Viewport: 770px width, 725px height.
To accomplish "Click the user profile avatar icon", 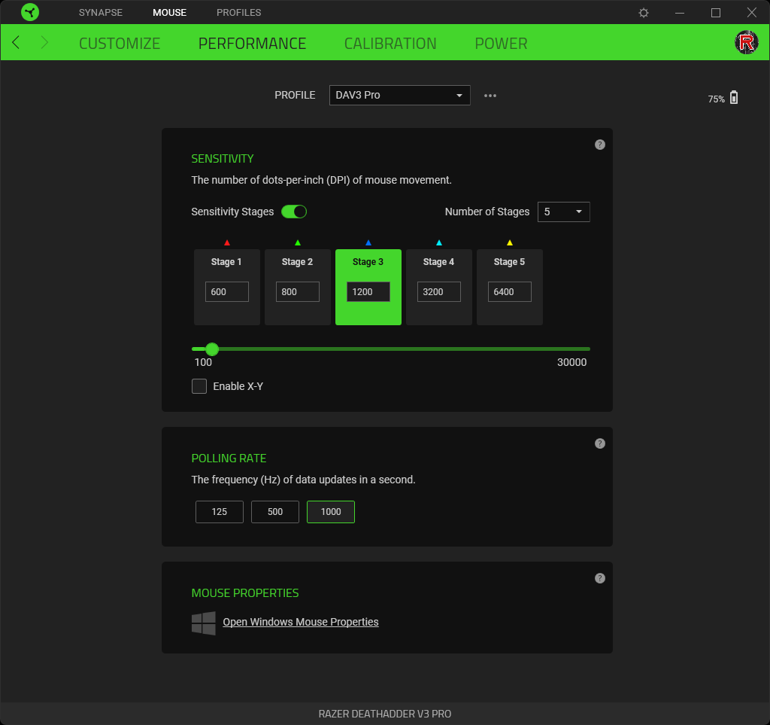I will (x=746, y=42).
